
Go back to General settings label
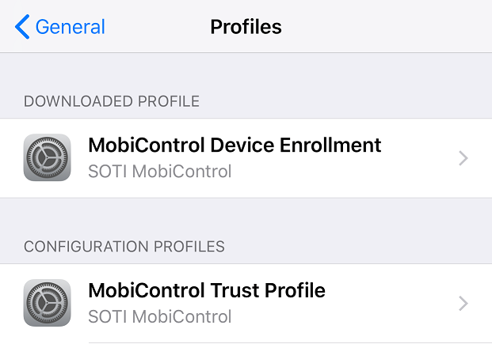(70, 27)
